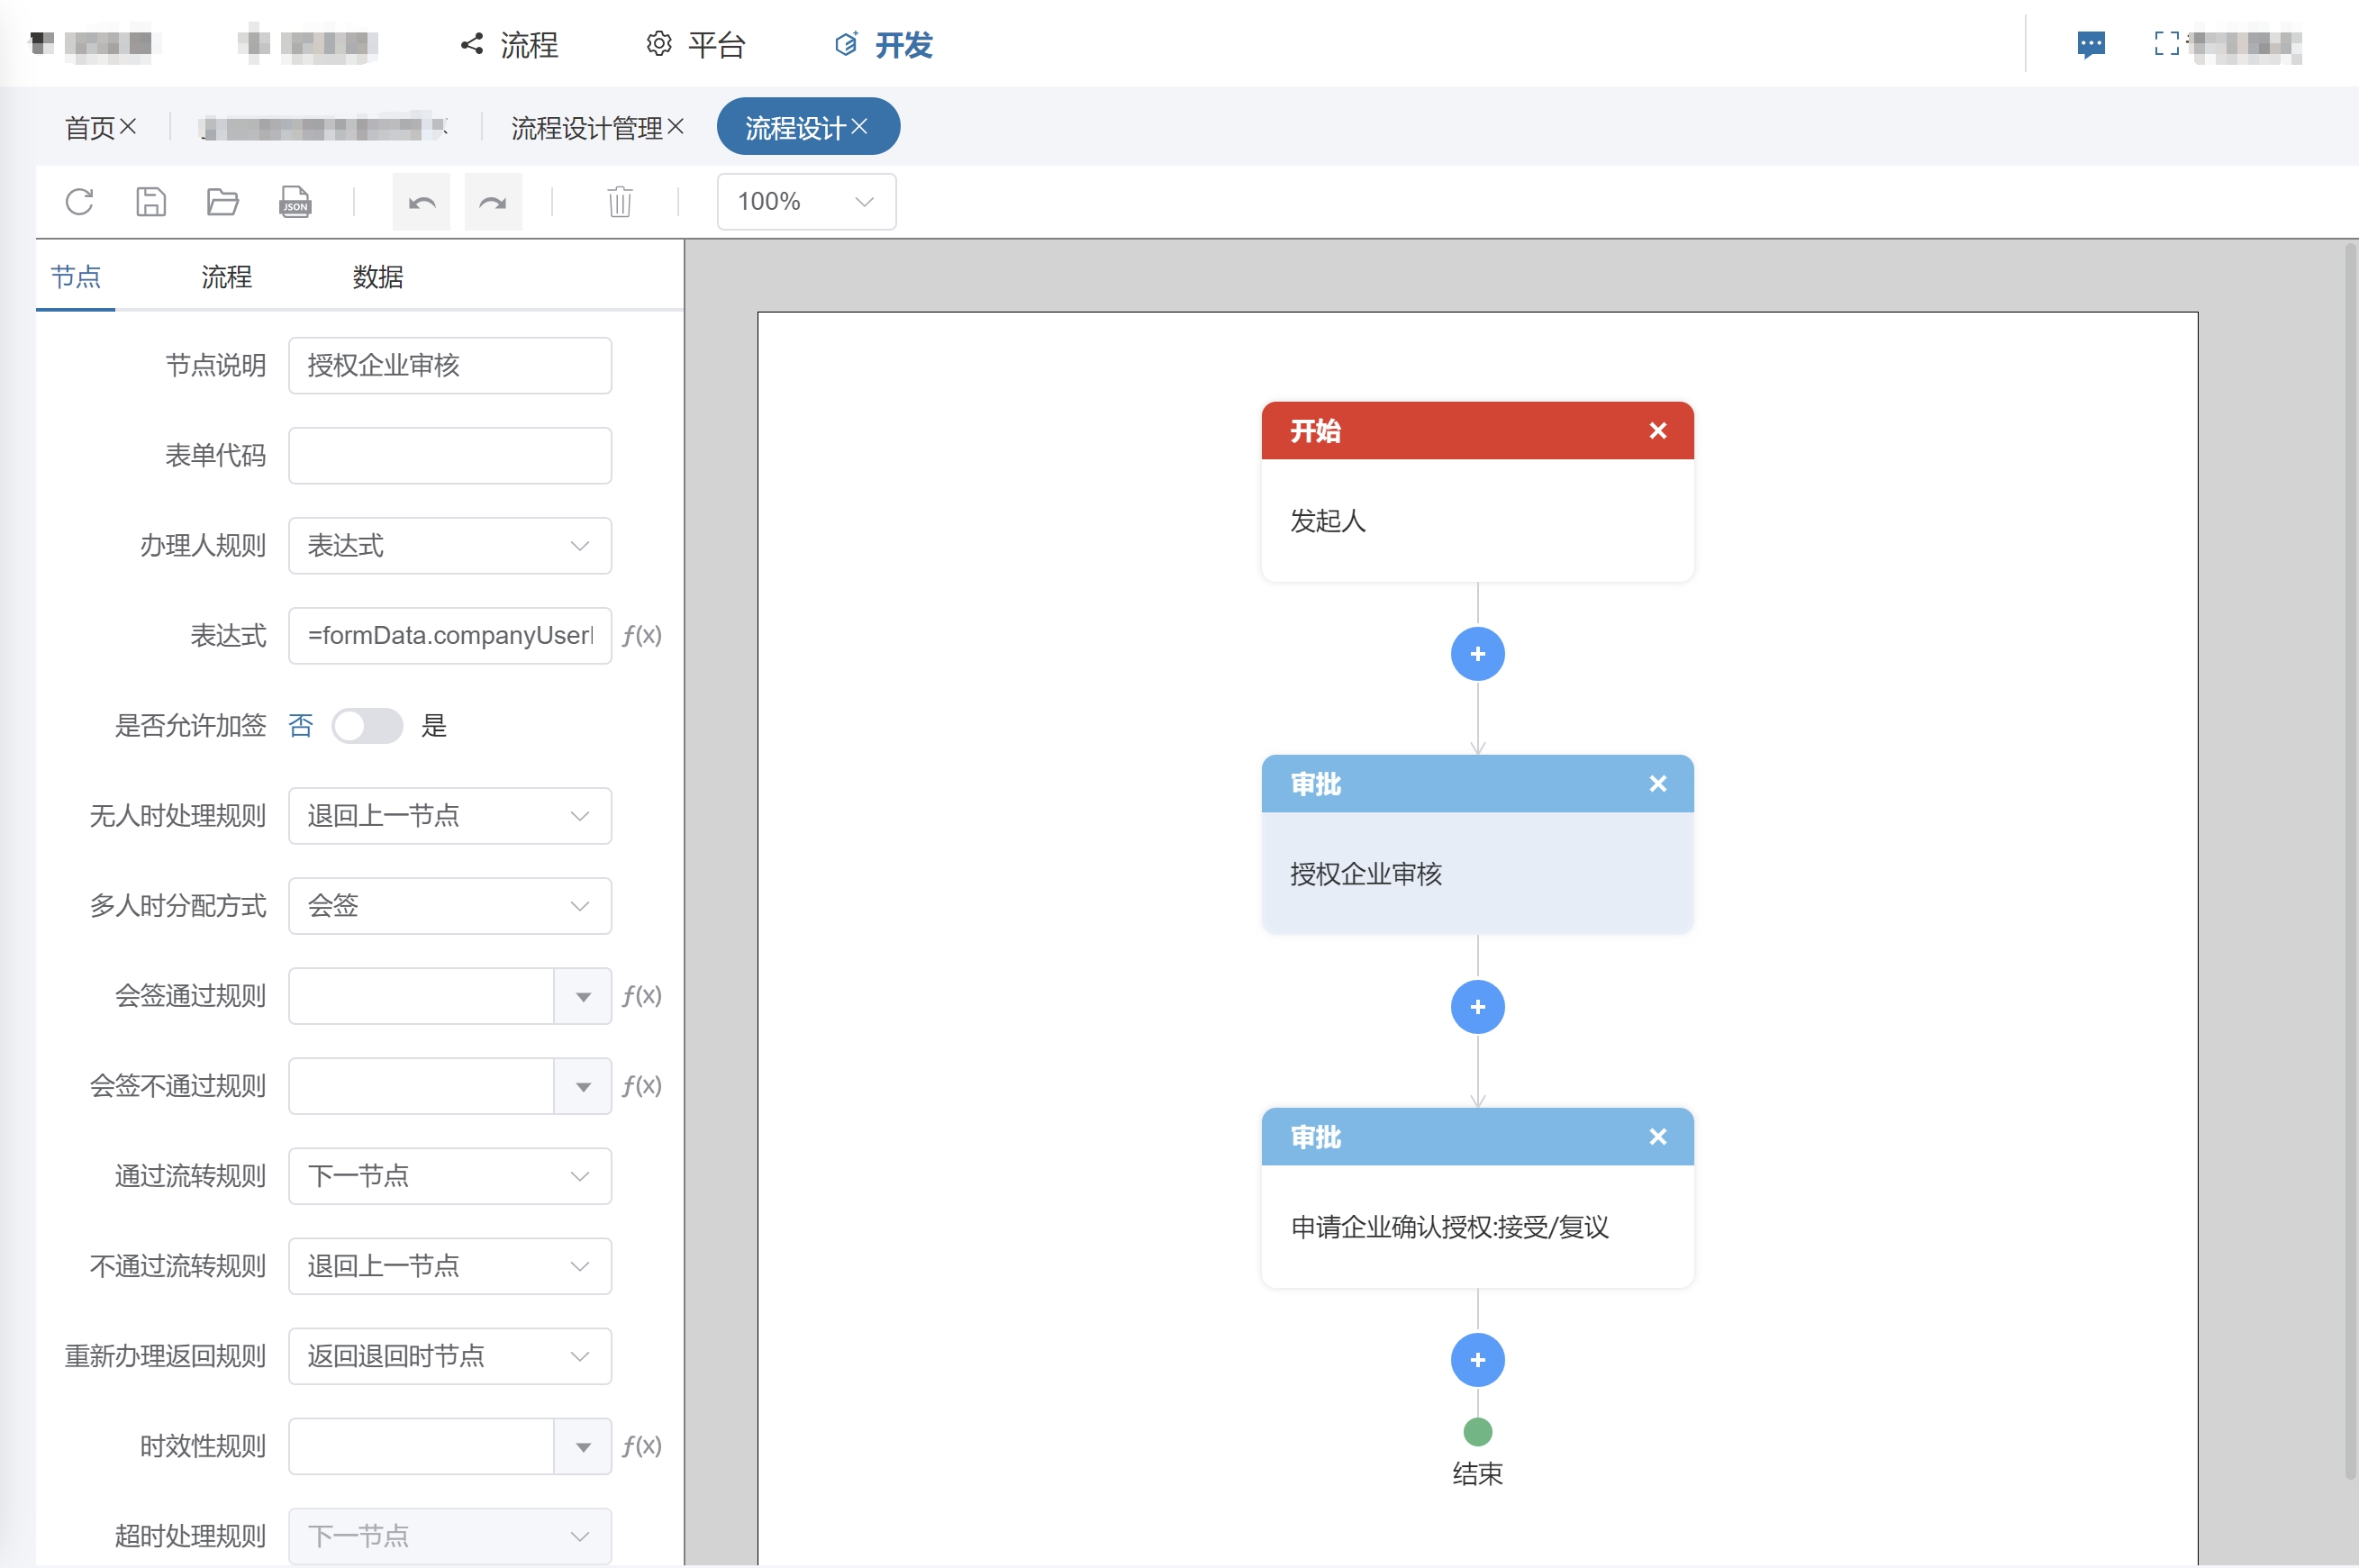This screenshot has height=1568, width=2359.
Task: Expand the 通过流转规则 dropdown
Action: [449, 1176]
